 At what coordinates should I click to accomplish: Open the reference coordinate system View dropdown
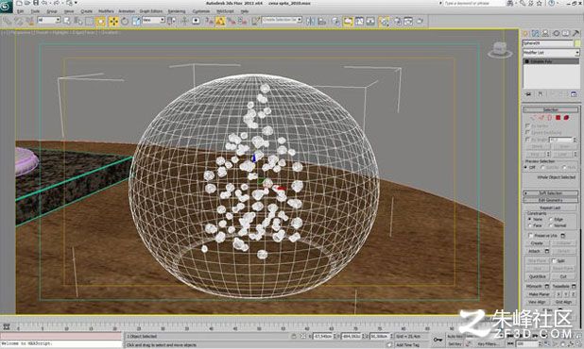(x=153, y=20)
